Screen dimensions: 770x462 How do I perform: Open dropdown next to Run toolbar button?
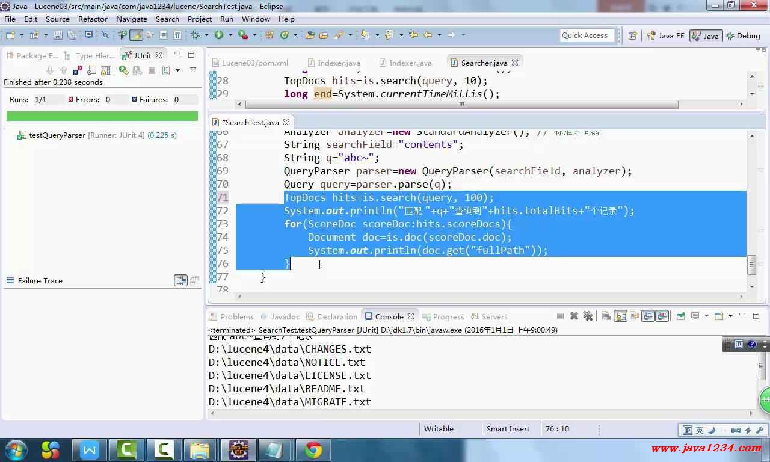[x=230, y=35]
